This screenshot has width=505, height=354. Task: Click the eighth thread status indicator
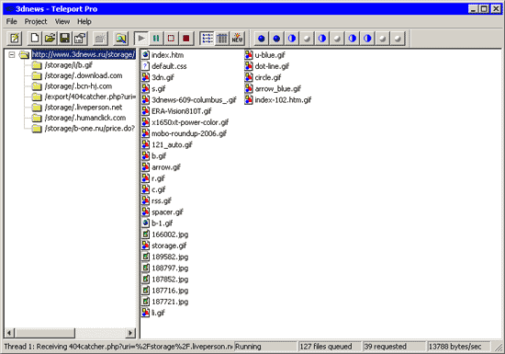(x=367, y=39)
